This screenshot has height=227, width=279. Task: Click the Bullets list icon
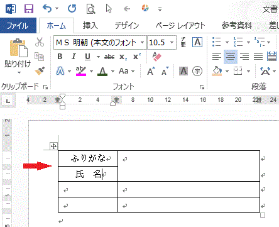pyautogui.click(x=217, y=42)
